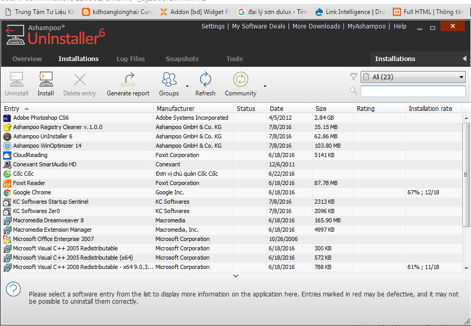Open the All (23) filter dropdown

point(413,77)
